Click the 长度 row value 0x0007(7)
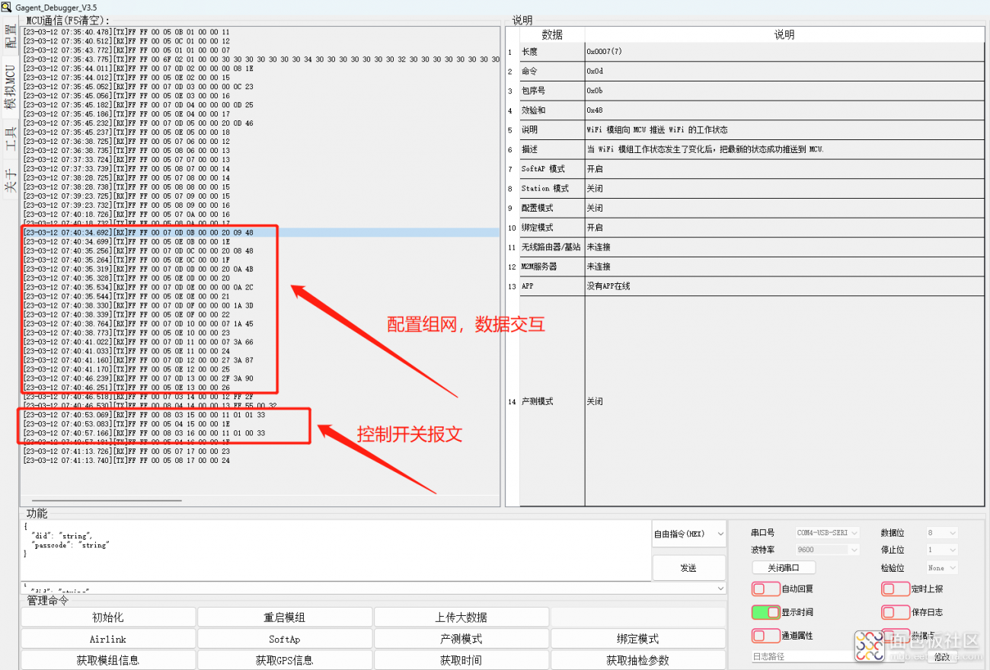The image size is (990, 670). 784,52
